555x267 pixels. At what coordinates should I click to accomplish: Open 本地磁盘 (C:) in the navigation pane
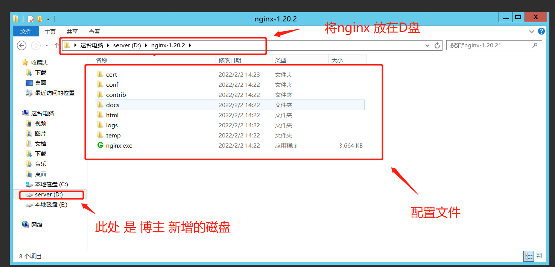[x=51, y=184]
